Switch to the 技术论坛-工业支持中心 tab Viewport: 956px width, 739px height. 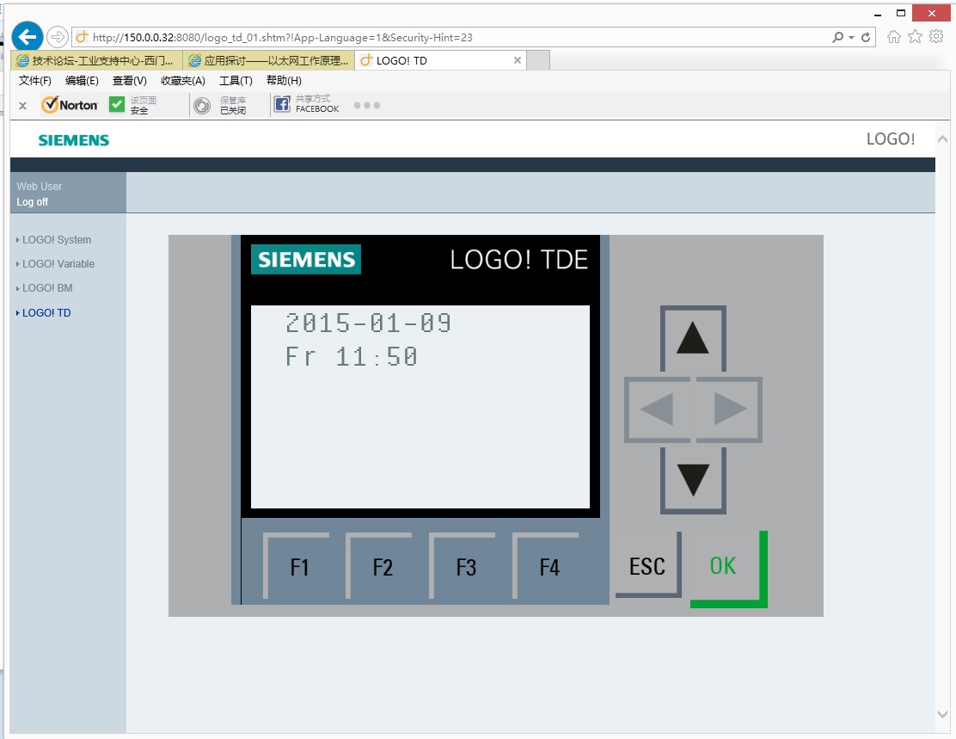96,60
